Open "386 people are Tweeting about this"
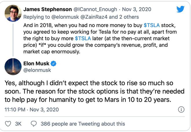 tap(83, 124)
